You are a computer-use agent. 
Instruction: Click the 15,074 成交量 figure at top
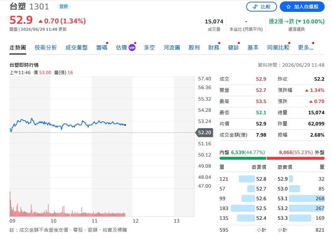(214, 22)
